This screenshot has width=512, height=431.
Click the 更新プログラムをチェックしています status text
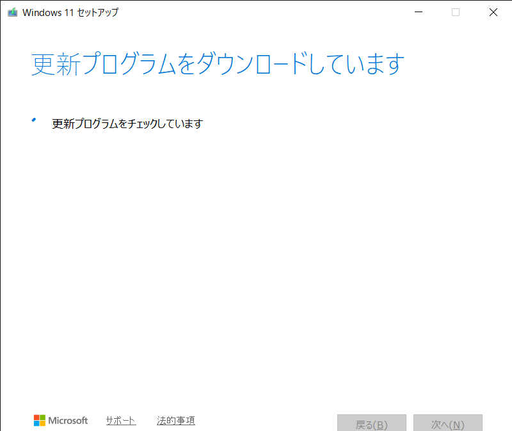(x=127, y=124)
